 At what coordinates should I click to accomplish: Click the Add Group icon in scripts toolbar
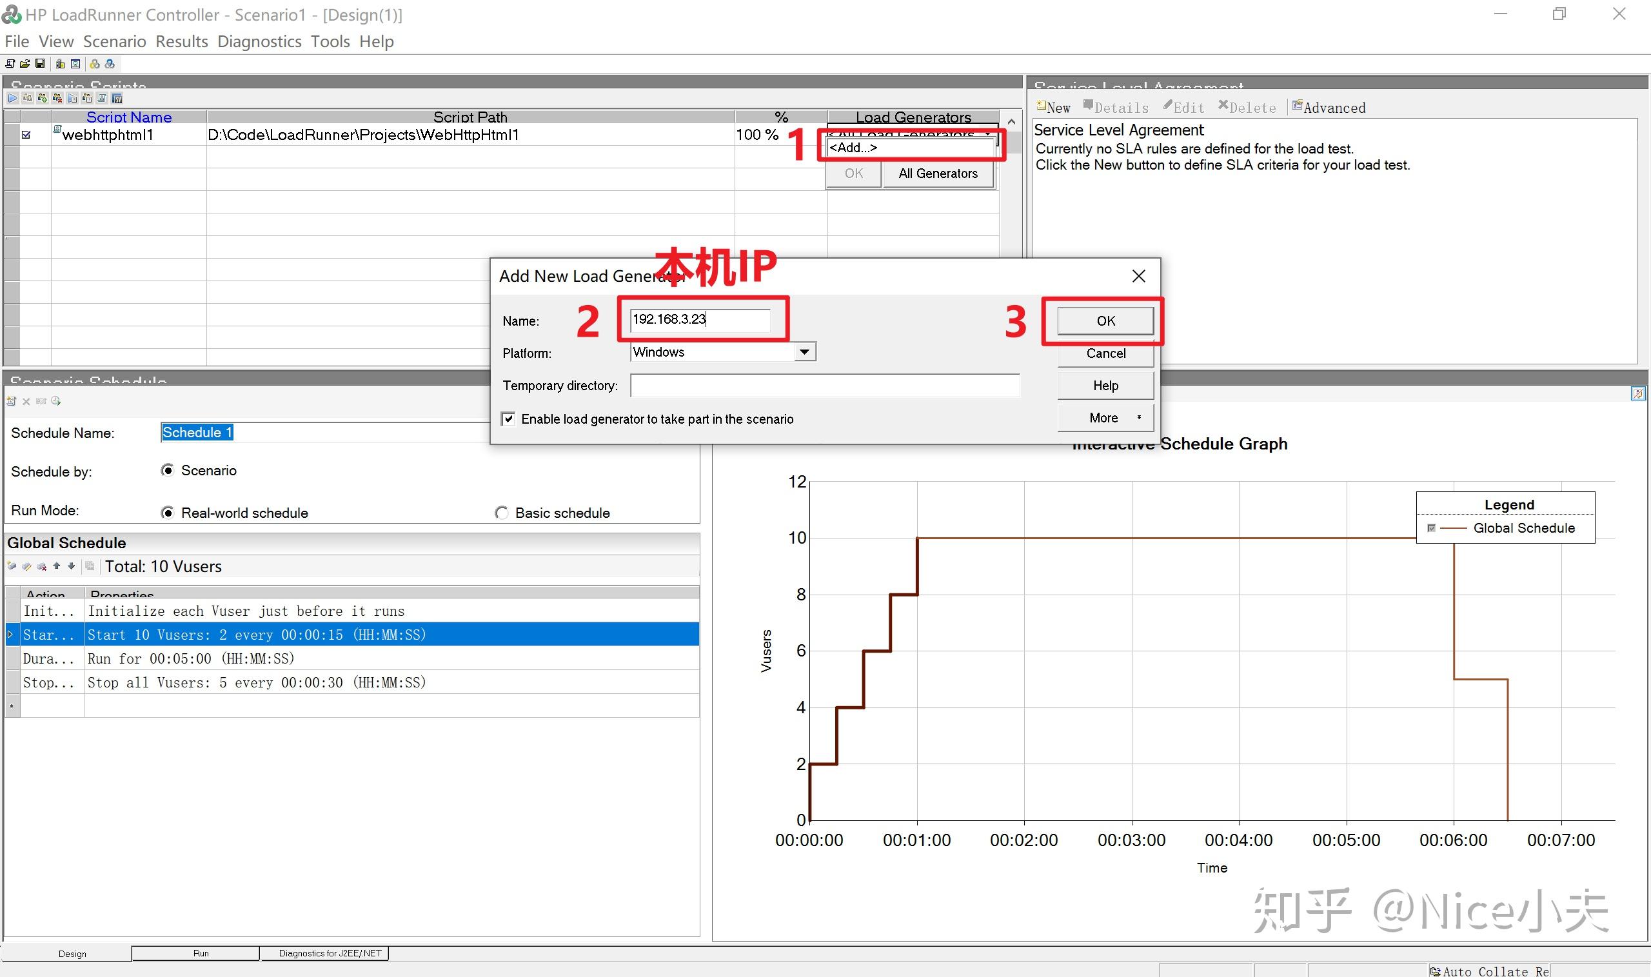pyautogui.click(x=43, y=98)
